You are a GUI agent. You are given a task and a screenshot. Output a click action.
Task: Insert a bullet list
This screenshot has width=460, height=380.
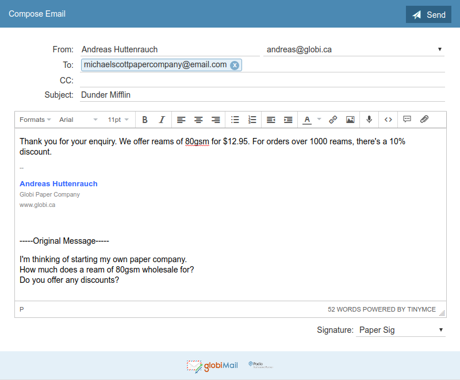(235, 120)
